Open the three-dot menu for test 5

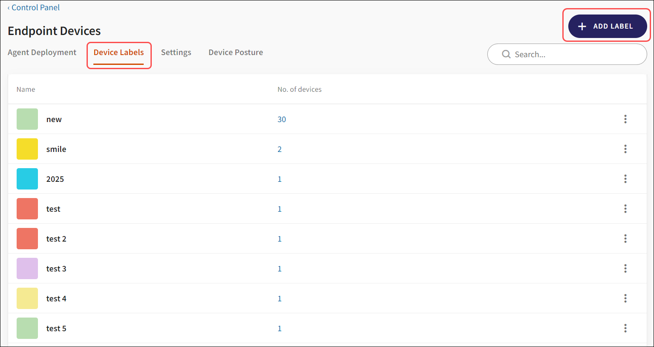pos(625,328)
